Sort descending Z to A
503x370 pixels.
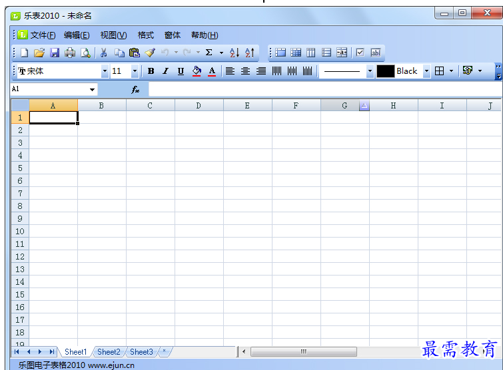pos(250,53)
